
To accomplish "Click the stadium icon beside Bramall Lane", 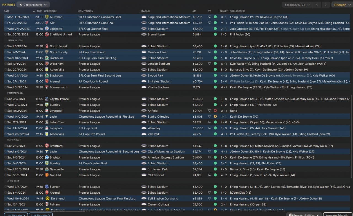I will [144, 35].
